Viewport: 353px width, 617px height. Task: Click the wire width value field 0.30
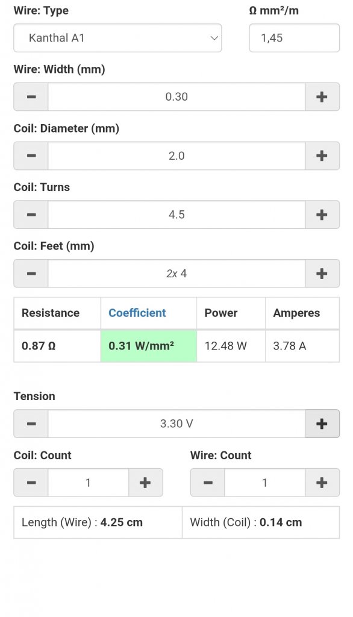coord(176,97)
